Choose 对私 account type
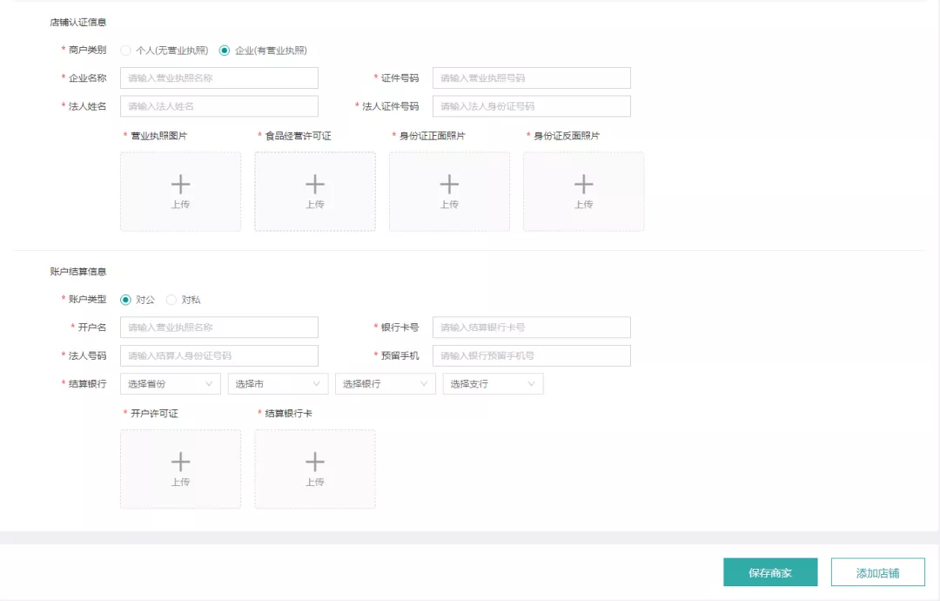 point(171,300)
